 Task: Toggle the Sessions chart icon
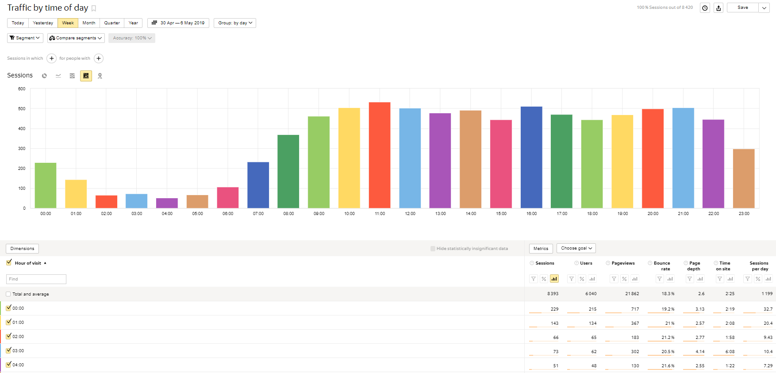[554, 279]
